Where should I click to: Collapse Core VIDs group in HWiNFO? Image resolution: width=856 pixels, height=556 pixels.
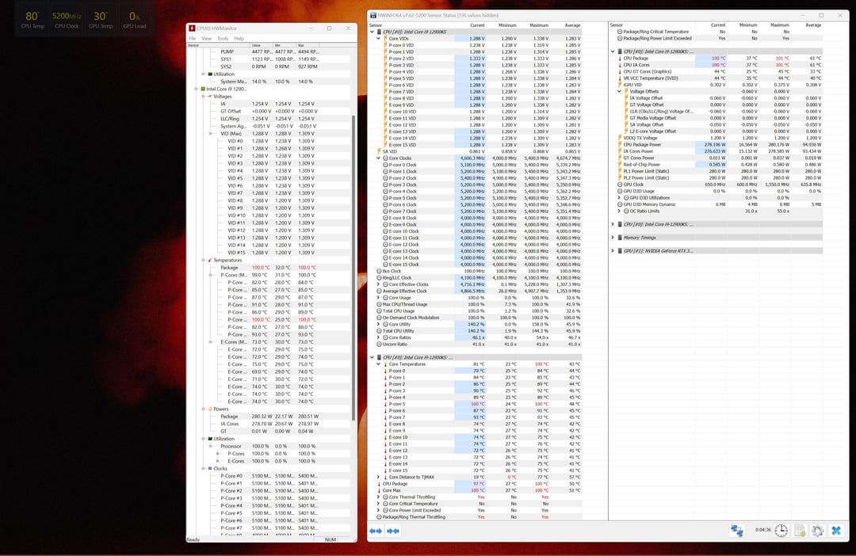pyautogui.click(x=378, y=39)
